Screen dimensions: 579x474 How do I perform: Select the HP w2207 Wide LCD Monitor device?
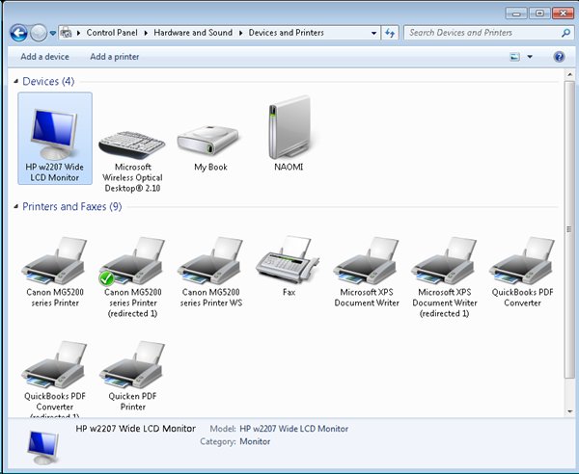(x=55, y=135)
